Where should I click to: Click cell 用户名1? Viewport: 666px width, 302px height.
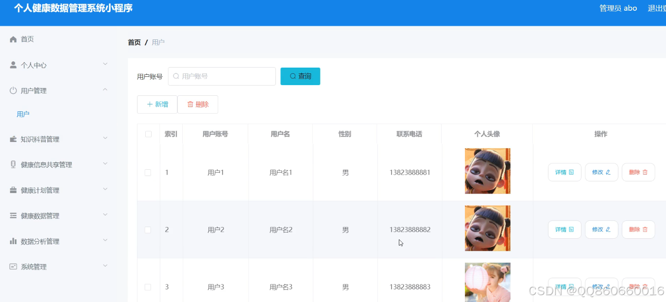pyautogui.click(x=281, y=173)
